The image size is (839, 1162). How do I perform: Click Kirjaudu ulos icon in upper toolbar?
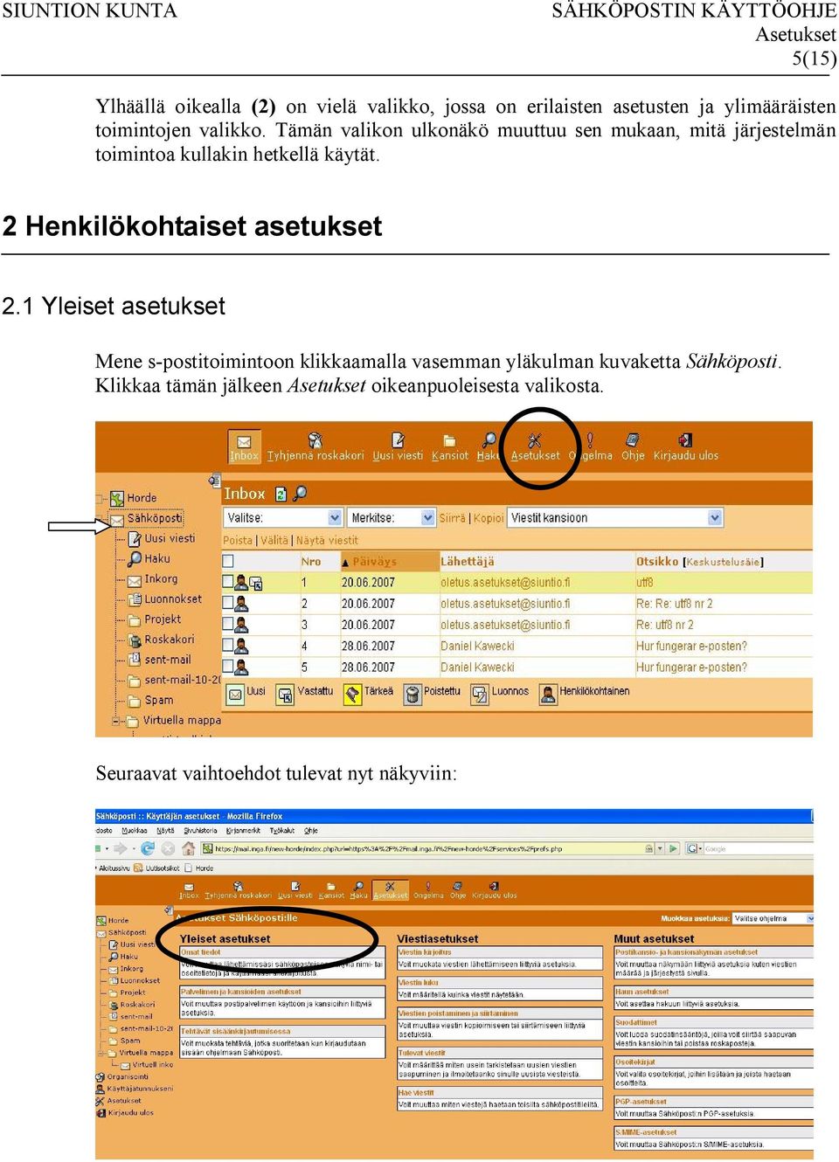[685, 440]
